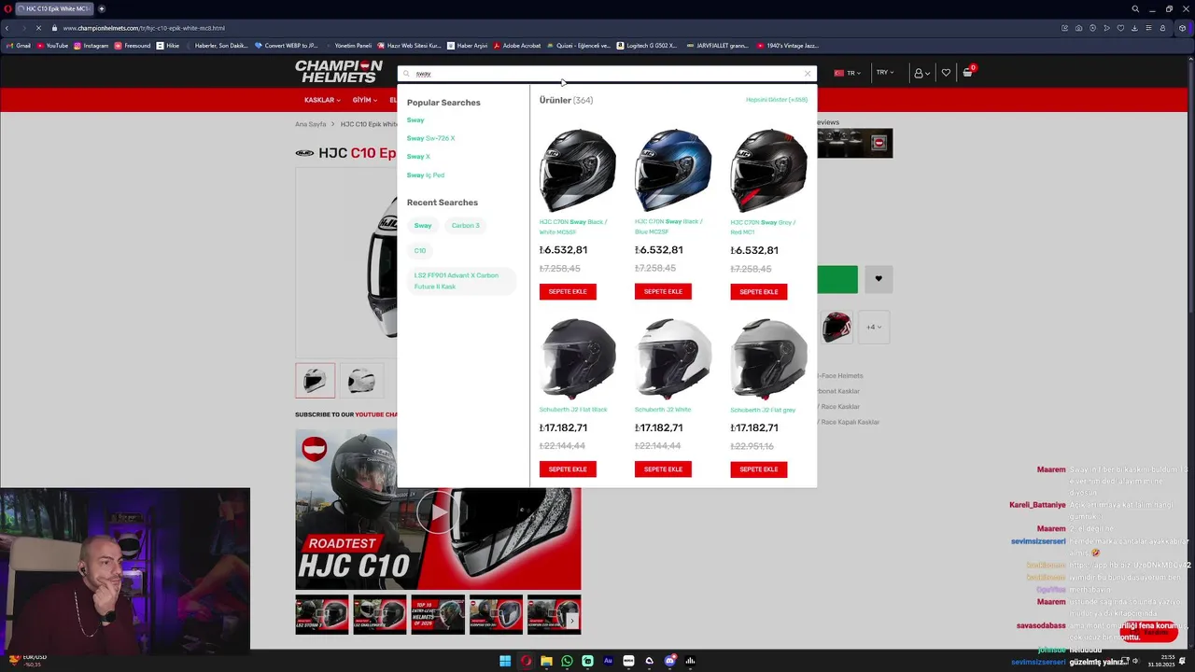Add Schuberth J2 White to cart

coord(663,469)
